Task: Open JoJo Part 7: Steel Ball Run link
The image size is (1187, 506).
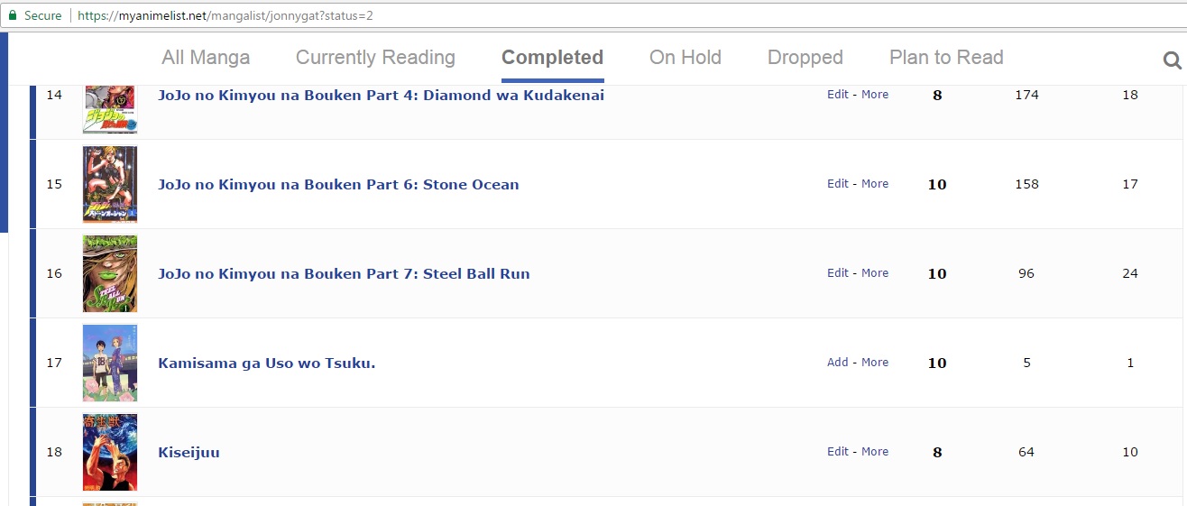Action: (344, 273)
